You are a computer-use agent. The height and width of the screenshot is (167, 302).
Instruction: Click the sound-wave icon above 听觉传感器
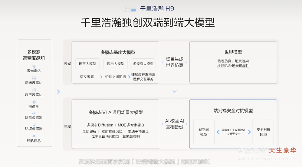coord(34,113)
